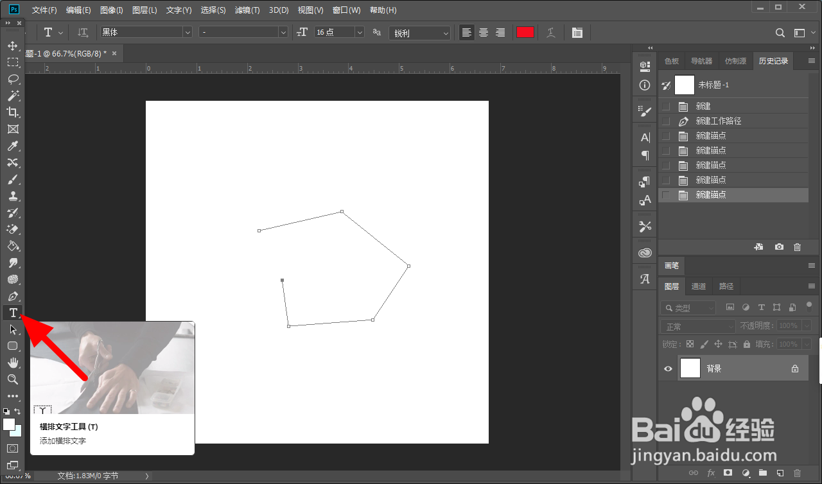Switch to the 路径 tab
Screen dimensions: 822x484
pos(726,286)
